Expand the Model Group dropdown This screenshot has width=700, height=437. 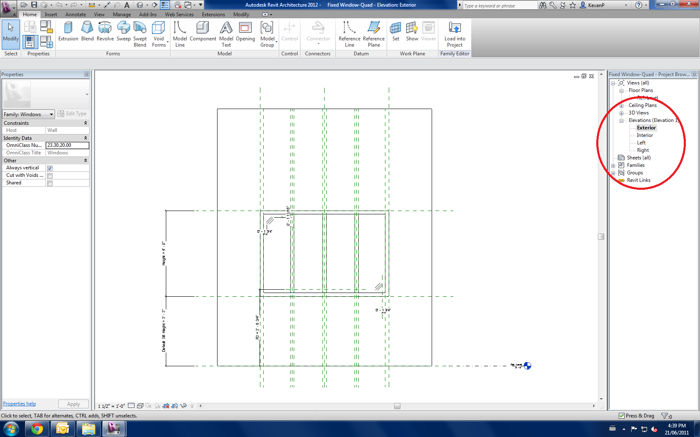(x=276, y=42)
